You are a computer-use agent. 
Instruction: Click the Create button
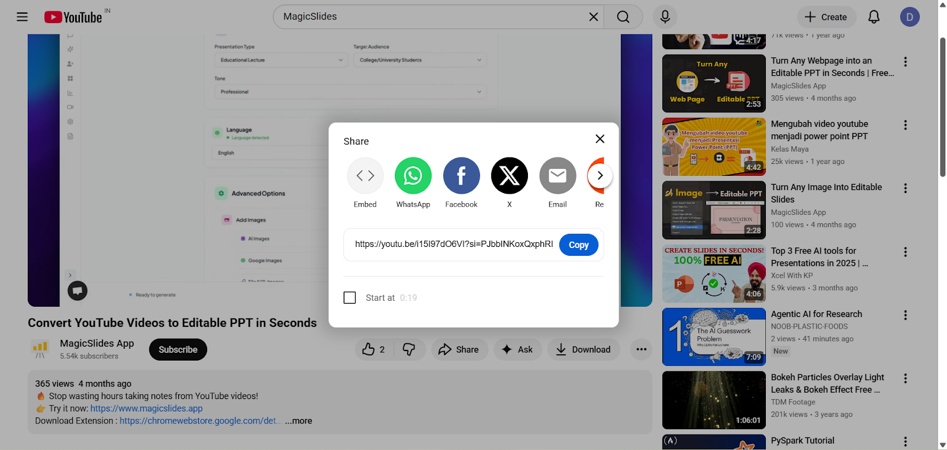tap(826, 17)
